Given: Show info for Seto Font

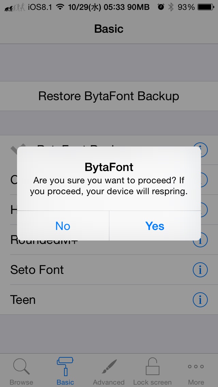Looking at the screenshot, I should pyautogui.click(x=200, y=270).
